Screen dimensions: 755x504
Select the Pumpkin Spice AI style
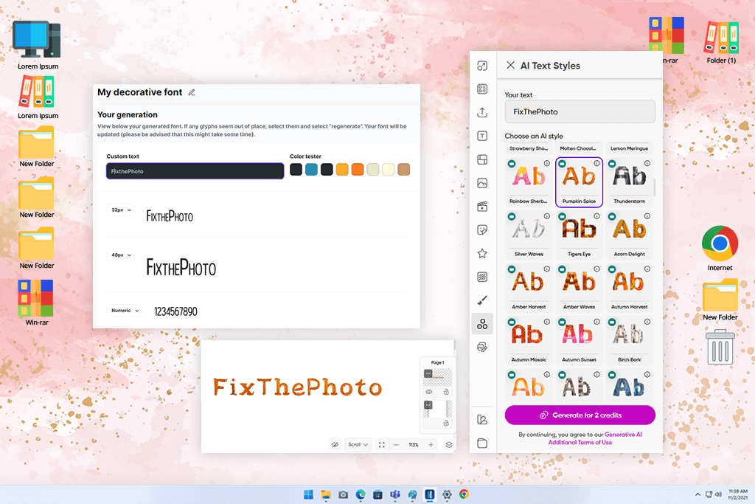[579, 182]
